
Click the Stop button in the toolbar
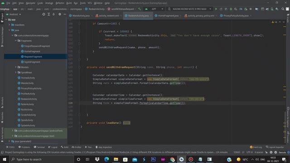[251, 9]
